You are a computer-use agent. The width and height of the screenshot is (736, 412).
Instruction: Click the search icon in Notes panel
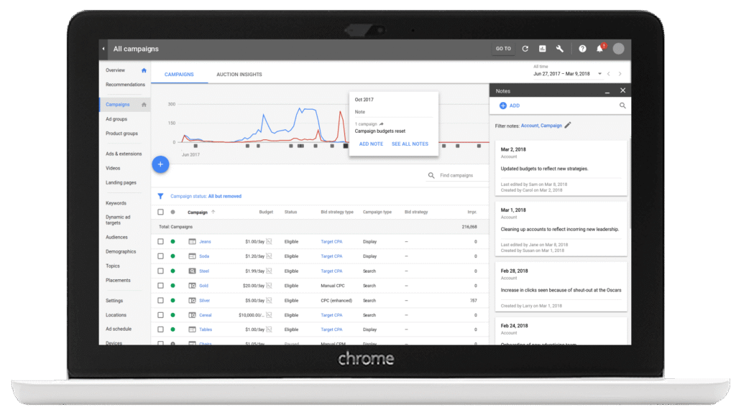[622, 106]
